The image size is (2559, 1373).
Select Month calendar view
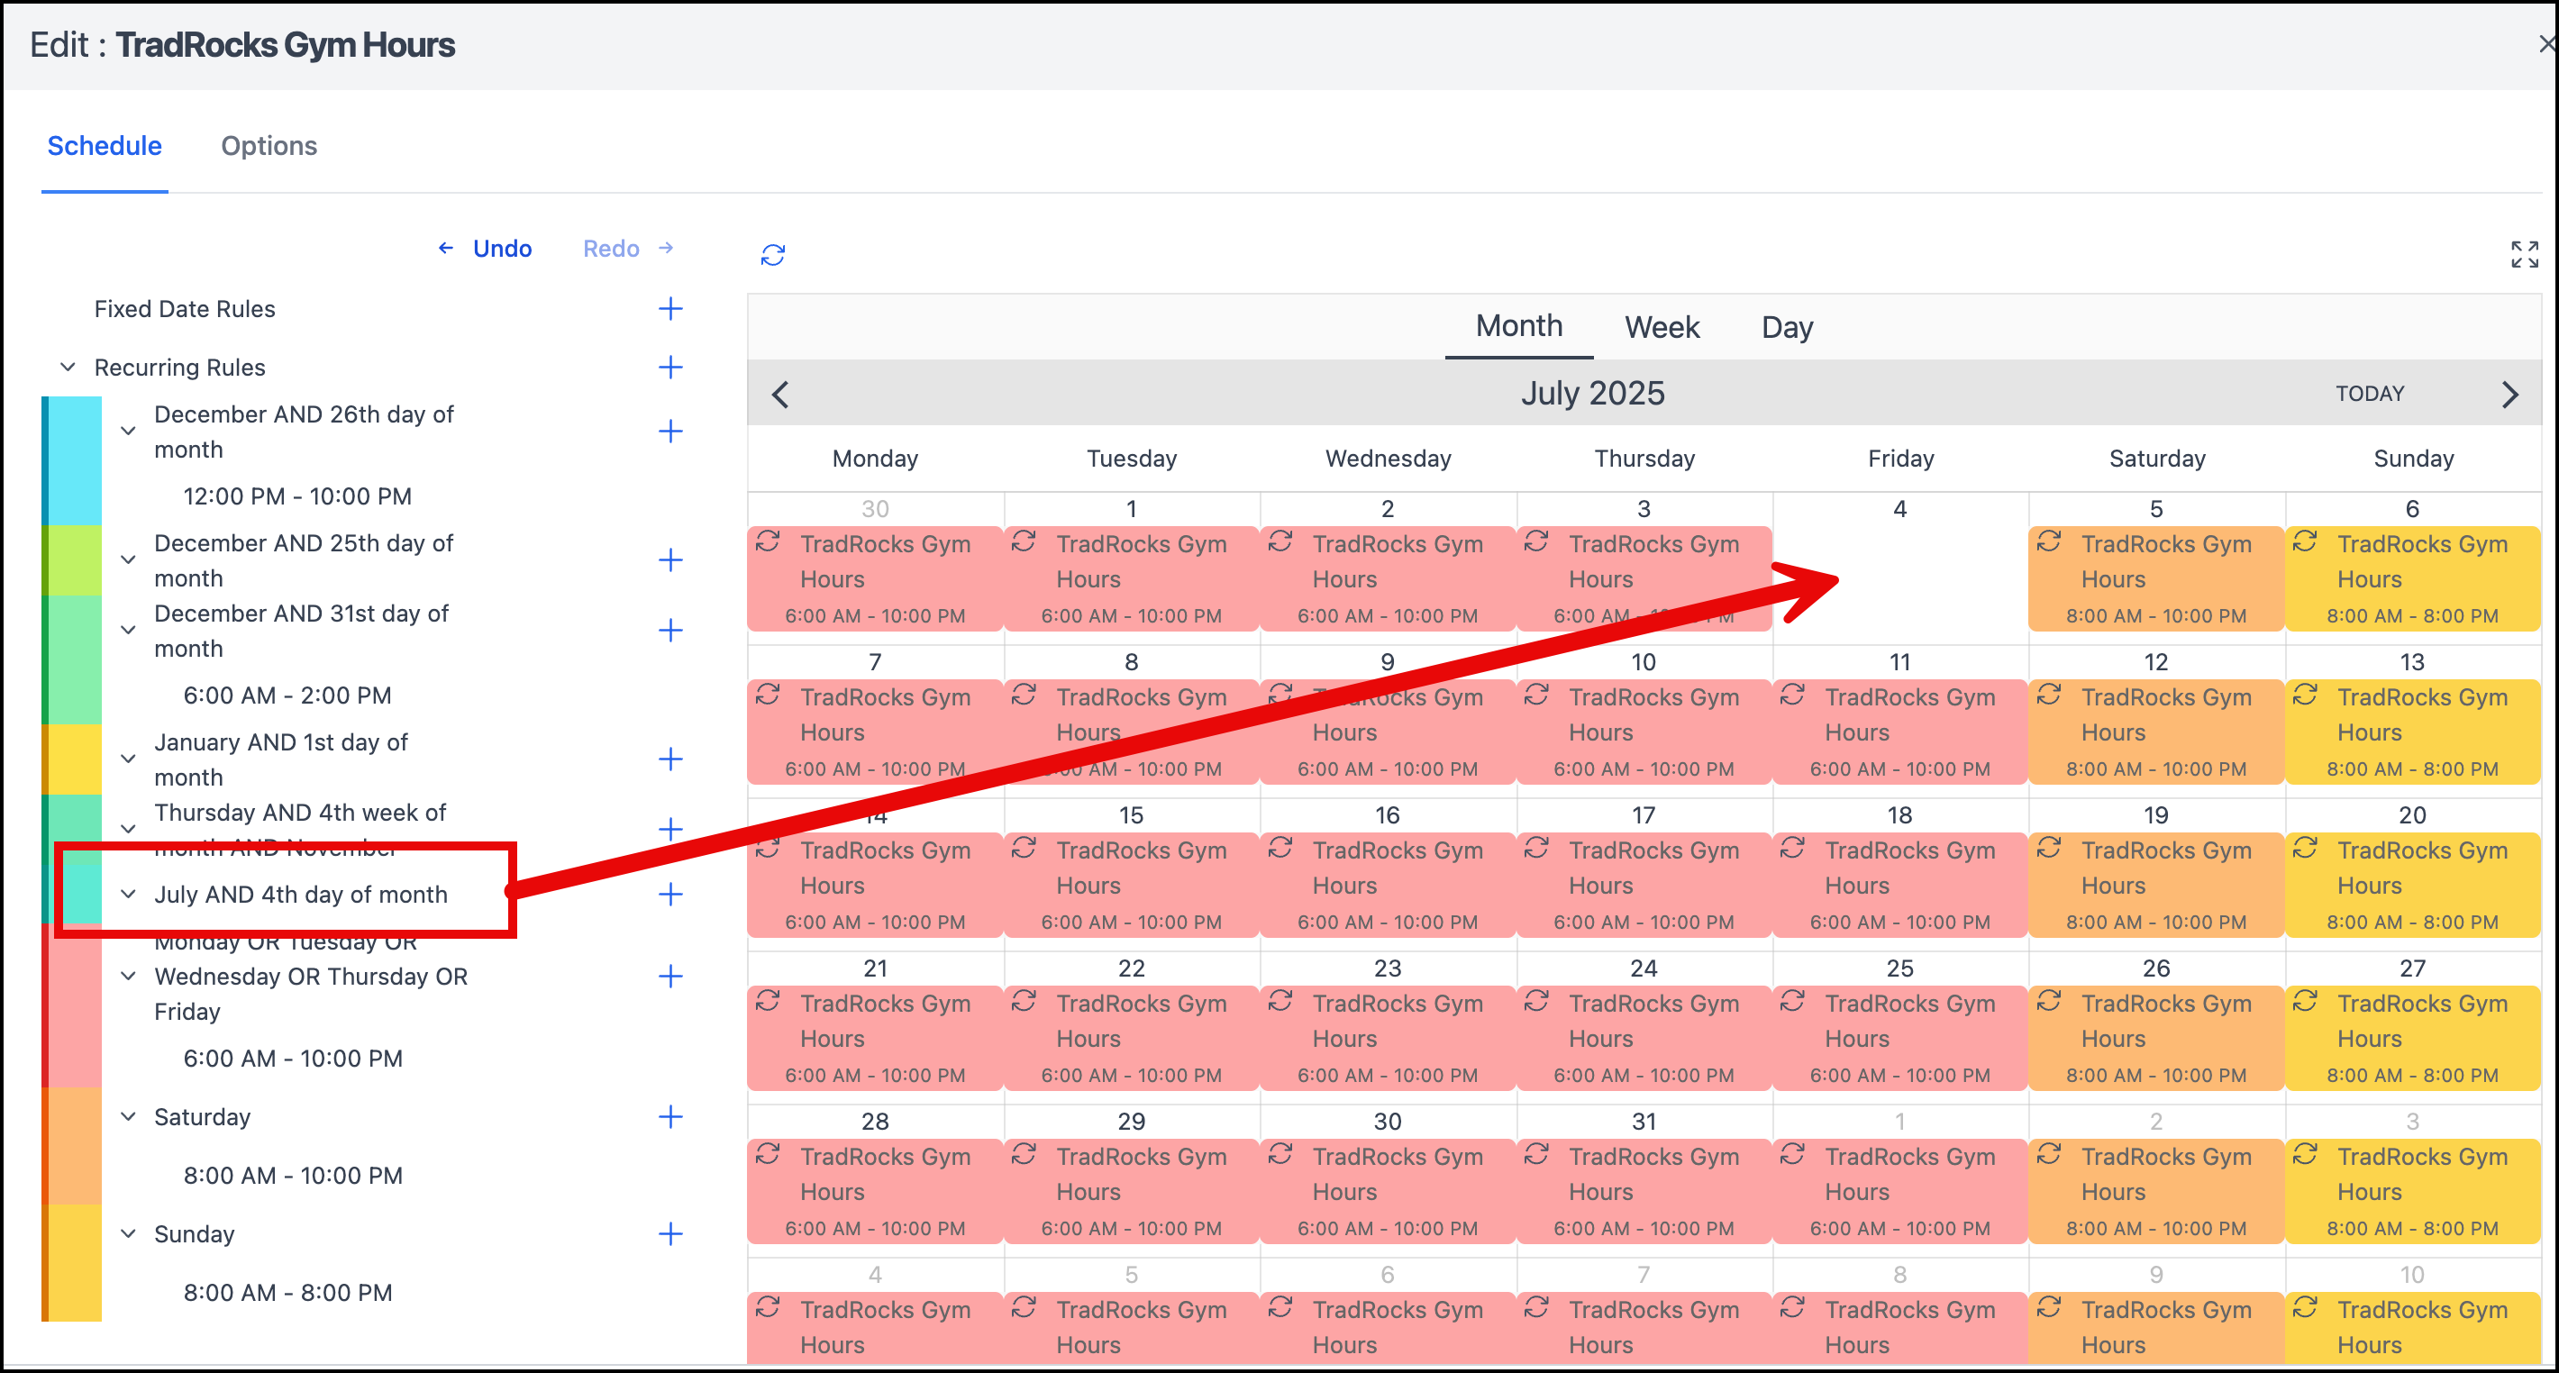point(1519,327)
